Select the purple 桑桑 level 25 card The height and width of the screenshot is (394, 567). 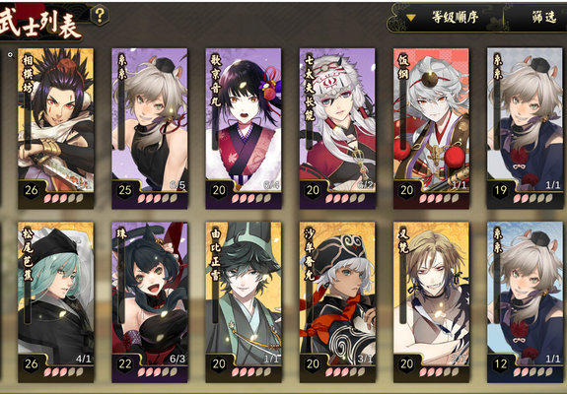[150, 128]
